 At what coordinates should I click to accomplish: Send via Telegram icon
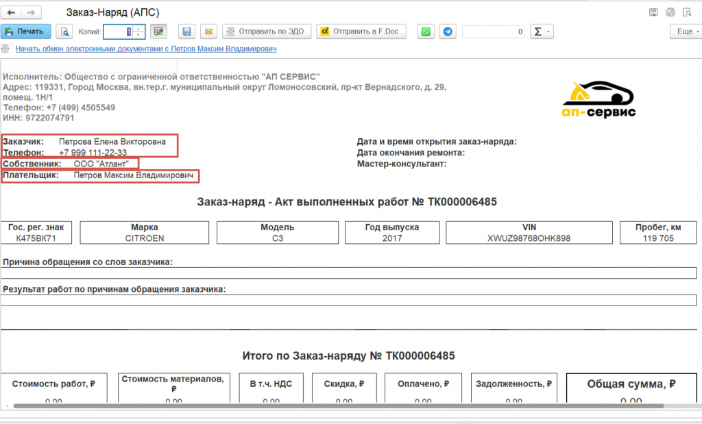(448, 32)
